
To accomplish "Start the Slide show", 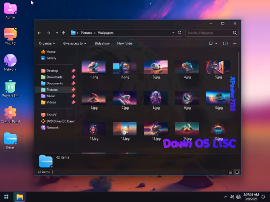I will pyautogui.click(x=102, y=43).
